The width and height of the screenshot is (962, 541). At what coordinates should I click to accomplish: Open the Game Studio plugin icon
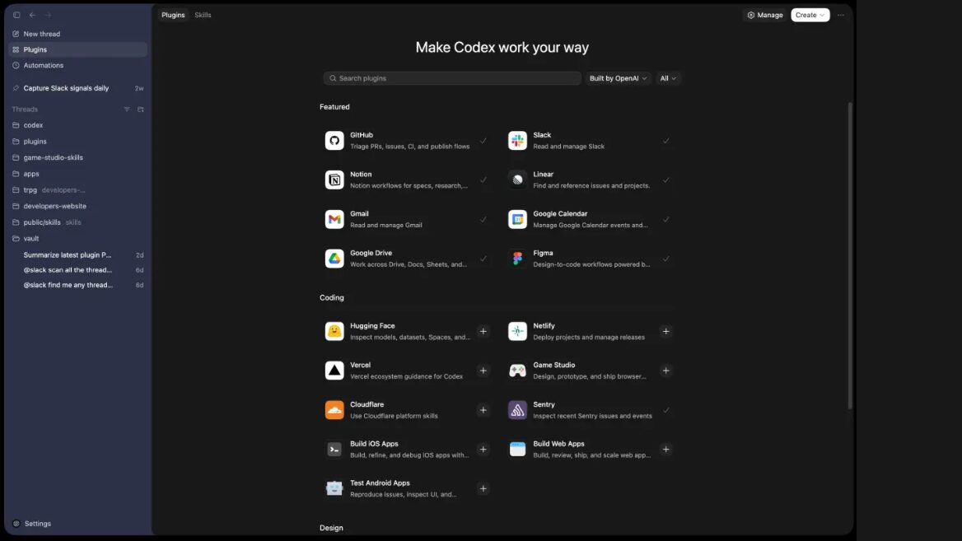point(517,371)
